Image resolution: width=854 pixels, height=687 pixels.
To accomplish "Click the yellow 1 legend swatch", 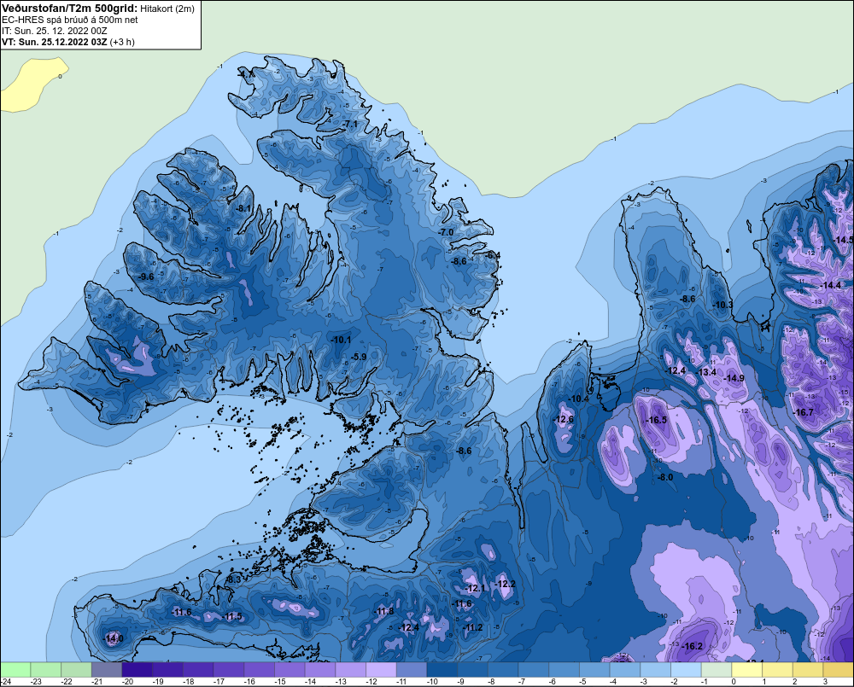I will (x=778, y=670).
